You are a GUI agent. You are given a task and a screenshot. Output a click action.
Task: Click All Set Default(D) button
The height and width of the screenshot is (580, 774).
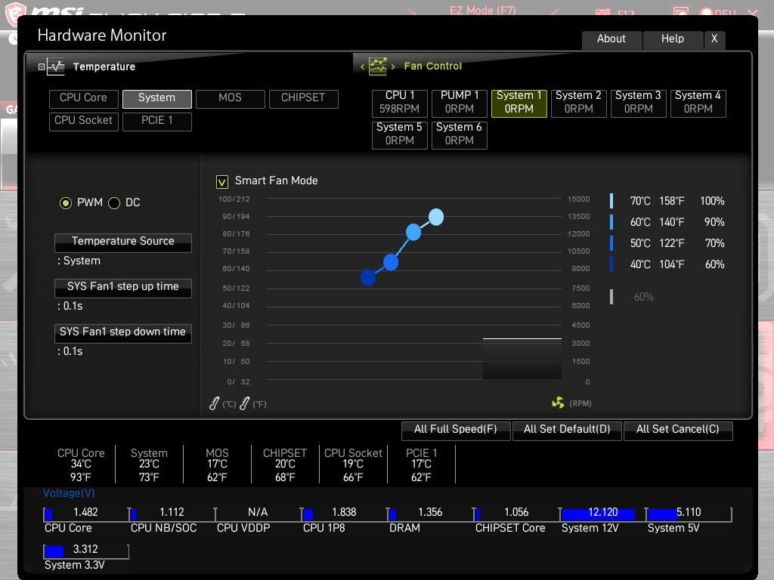[x=567, y=430]
